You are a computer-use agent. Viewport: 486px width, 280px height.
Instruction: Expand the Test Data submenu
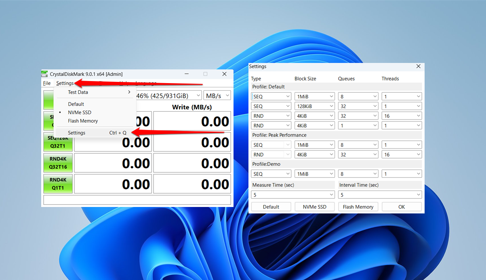78,92
